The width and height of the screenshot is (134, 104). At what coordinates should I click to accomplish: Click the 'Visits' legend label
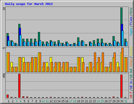[131, 51]
